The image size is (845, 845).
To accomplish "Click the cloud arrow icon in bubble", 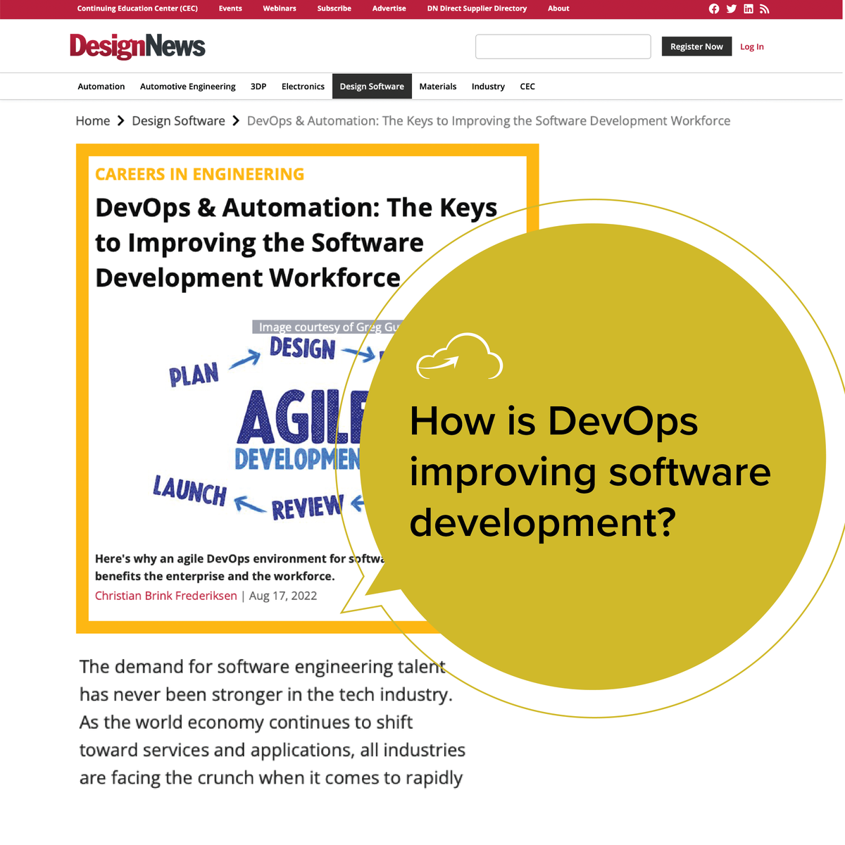I will (459, 356).
